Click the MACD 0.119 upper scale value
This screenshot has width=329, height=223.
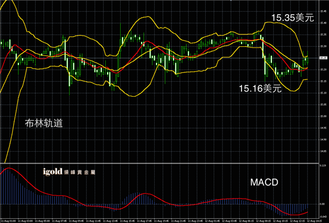point(322,165)
